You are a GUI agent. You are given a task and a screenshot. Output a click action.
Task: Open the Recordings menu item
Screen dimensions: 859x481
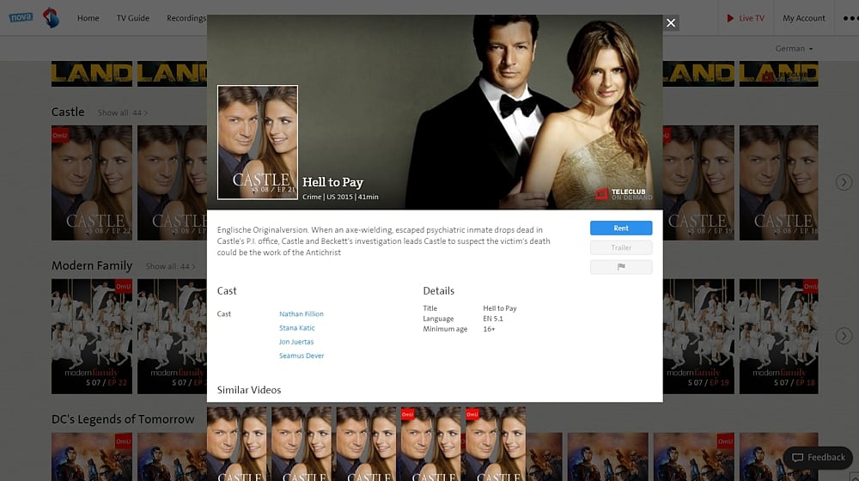(x=186, y=18)
